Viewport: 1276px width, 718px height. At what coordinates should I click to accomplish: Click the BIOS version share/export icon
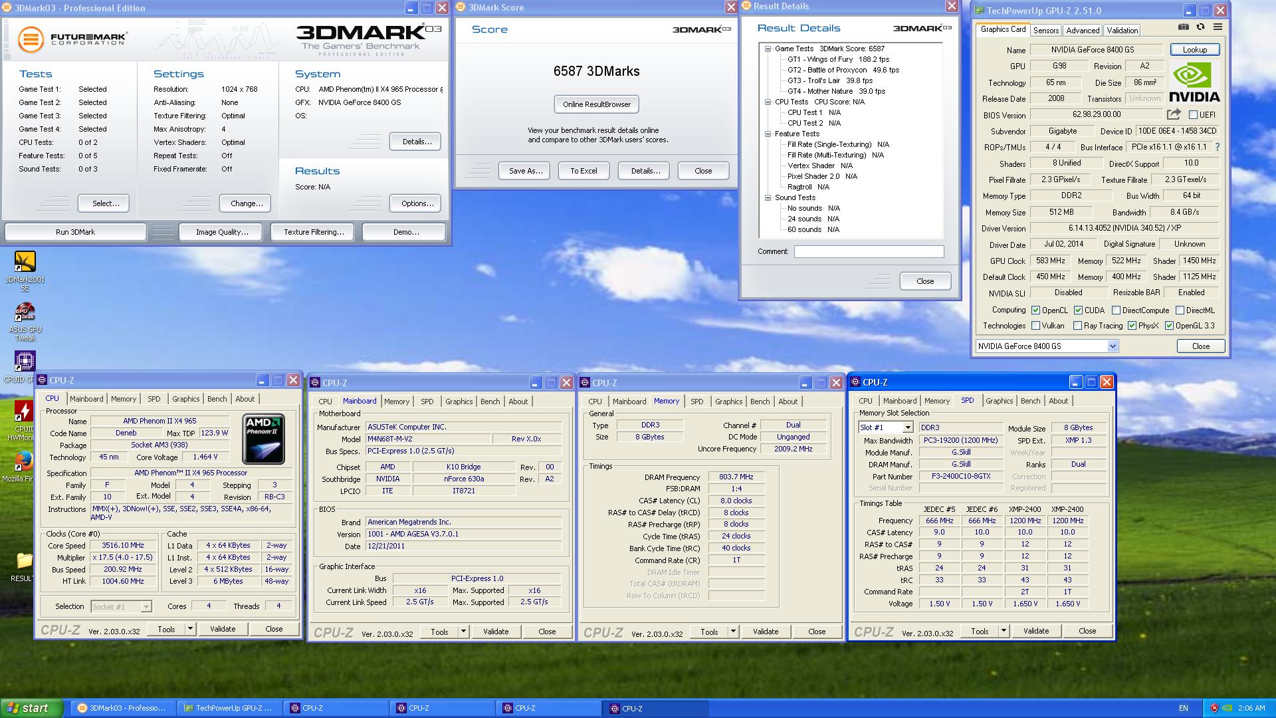1174,114
